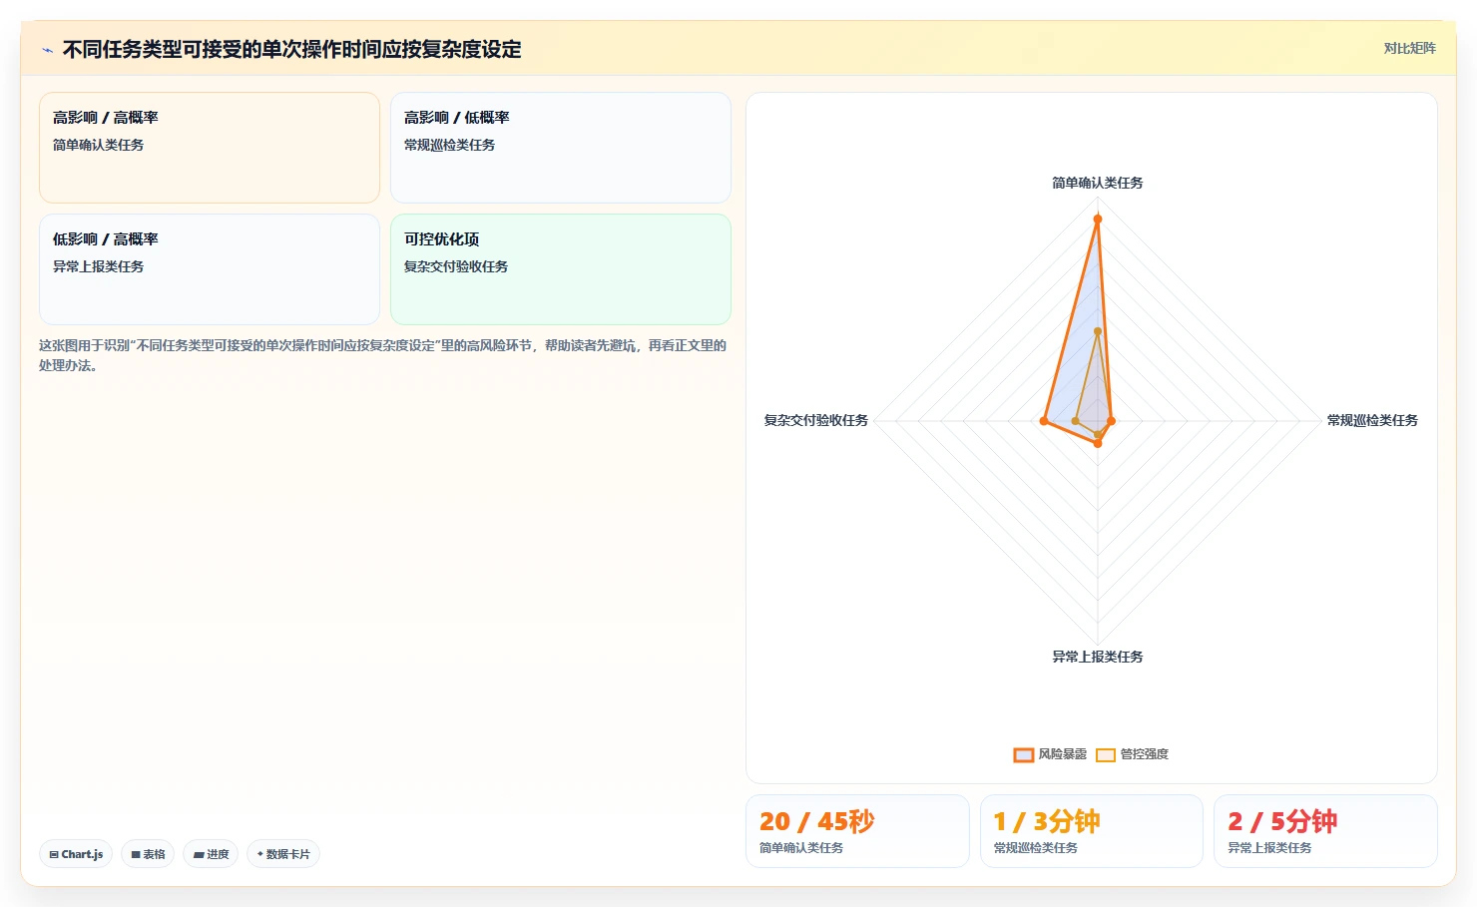Click the 异常上报类任务 radar axis label

tap(1098, 657)
